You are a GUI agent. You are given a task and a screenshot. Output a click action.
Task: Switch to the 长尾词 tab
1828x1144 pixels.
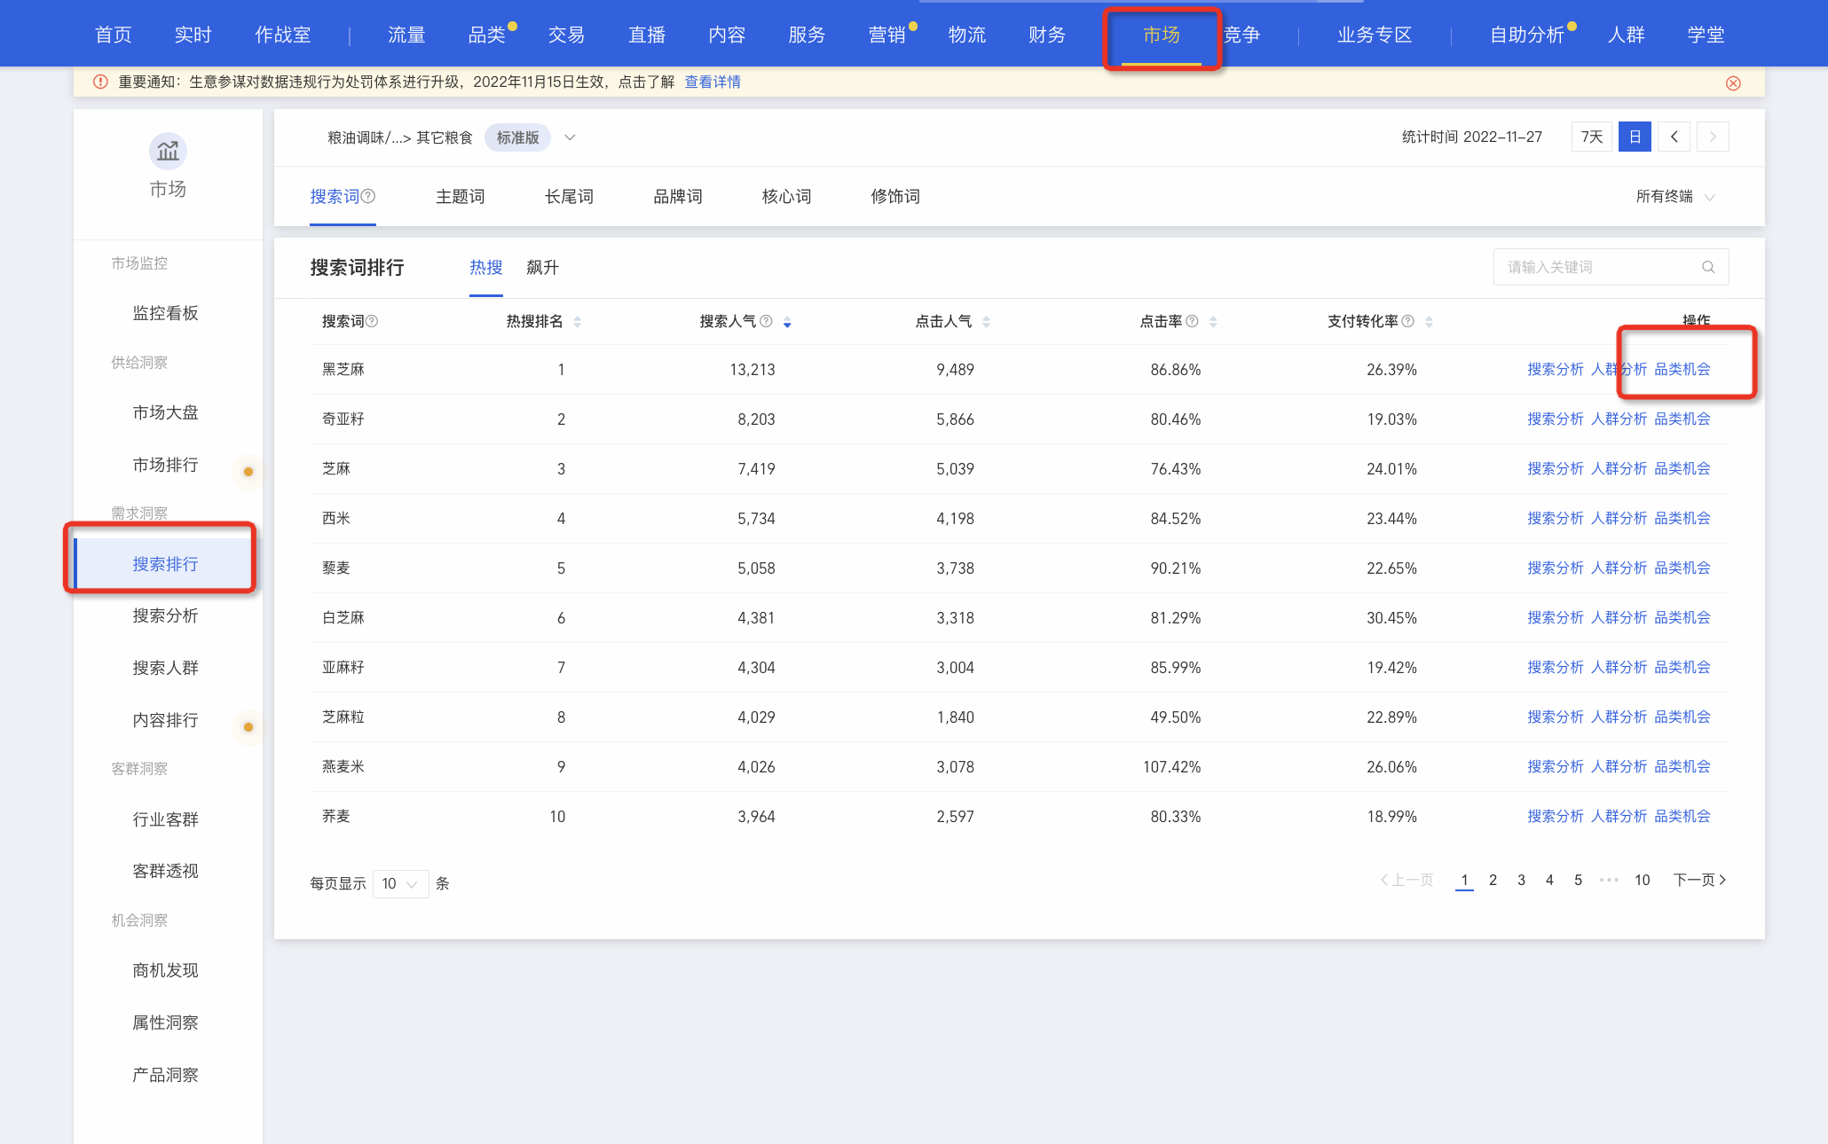[x=569, y=196]
